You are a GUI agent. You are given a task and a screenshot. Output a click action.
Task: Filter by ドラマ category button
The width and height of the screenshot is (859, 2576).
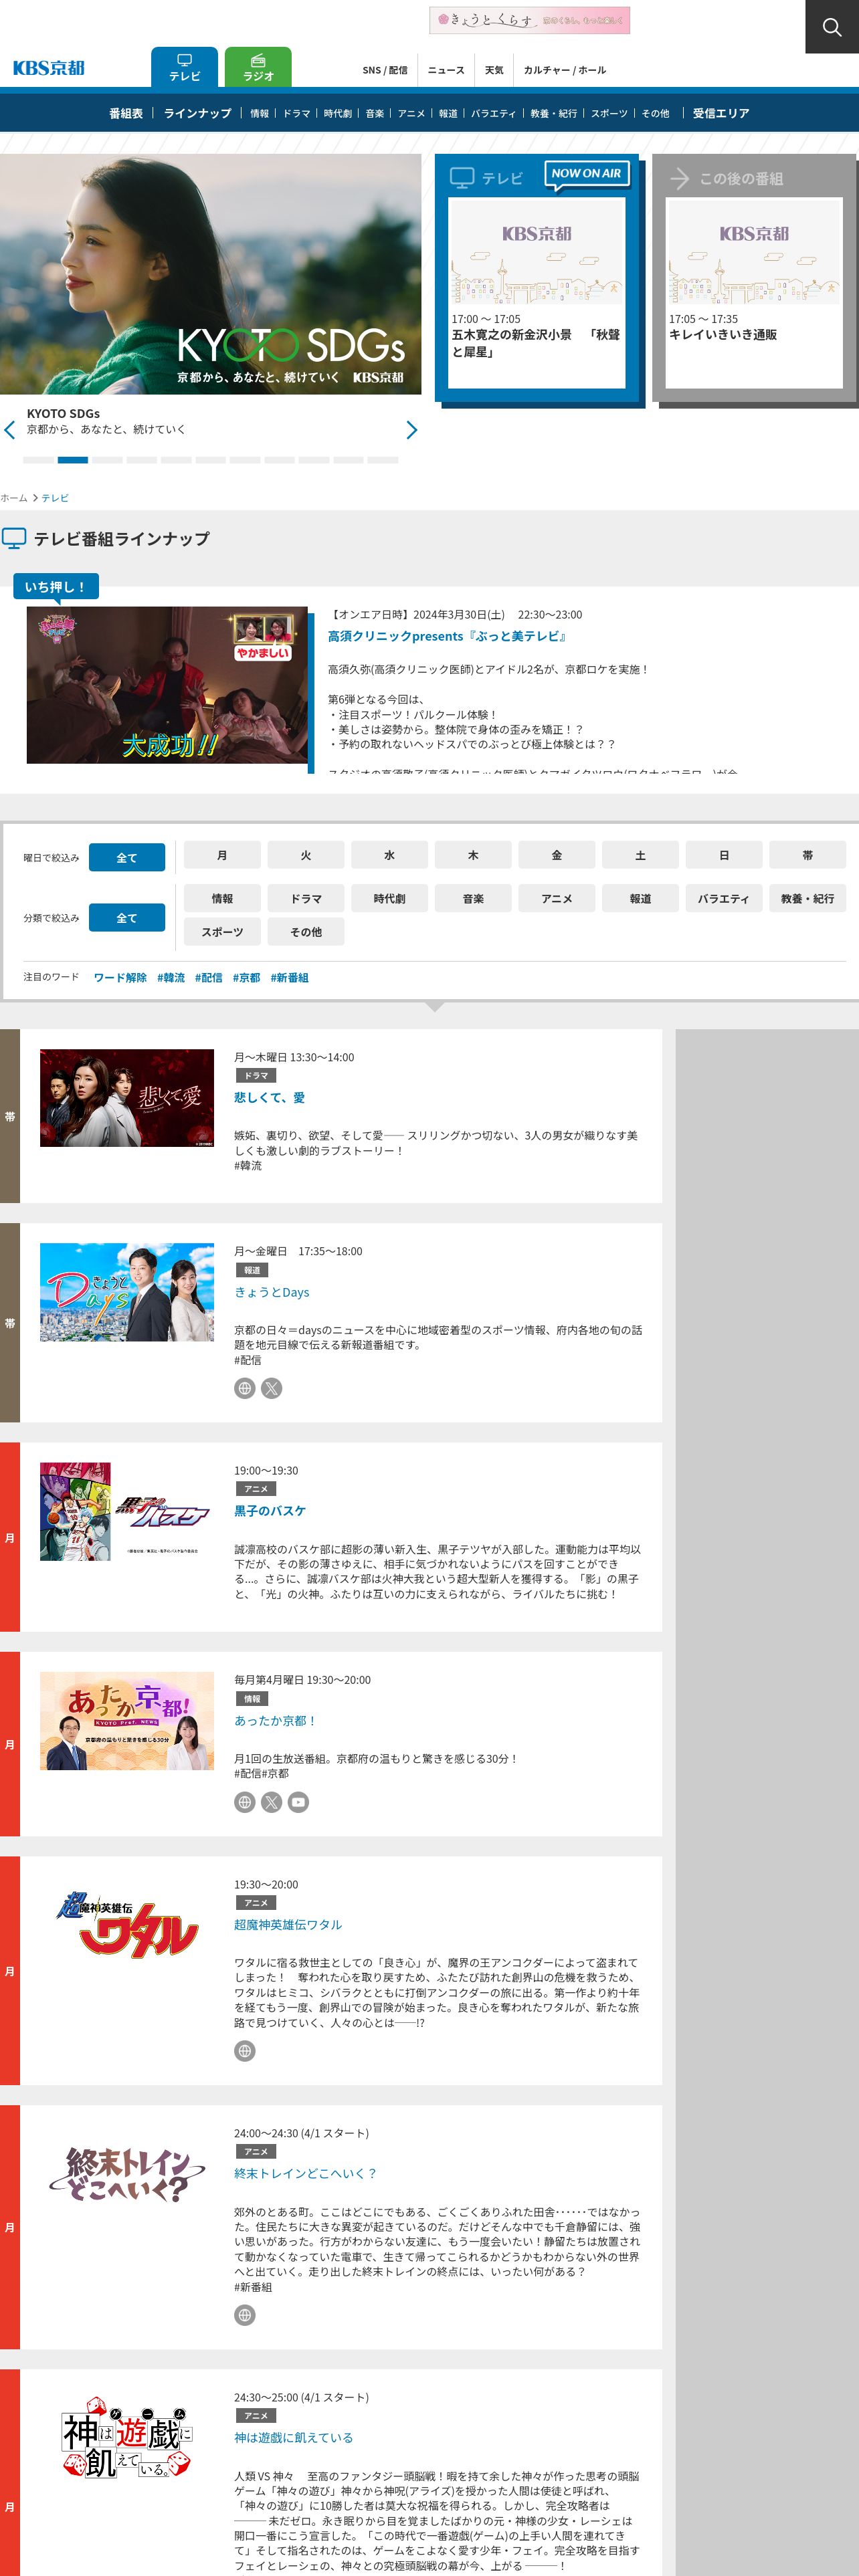coord(306,899)
